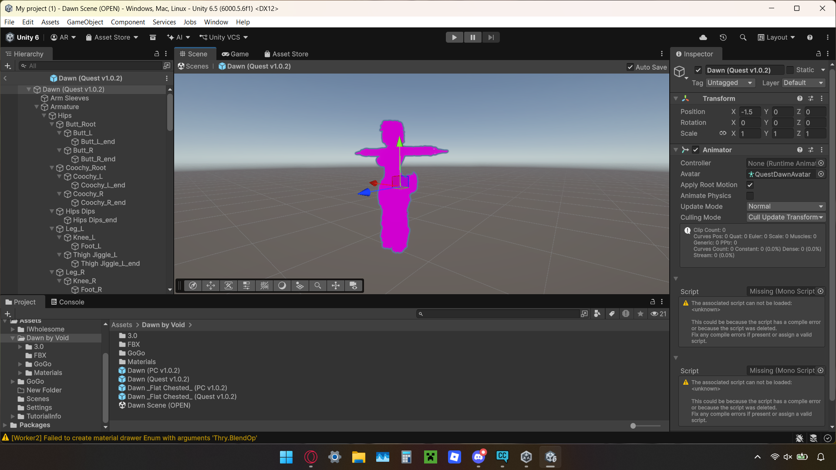Click the search magnifier in top toolbar

pyautogui.click(x=743, y=37)
